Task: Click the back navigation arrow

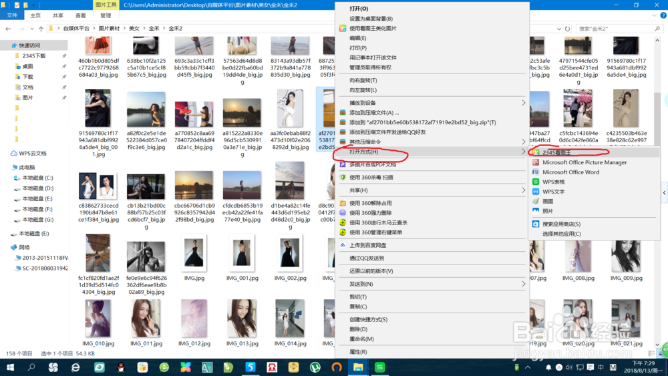Action: pyautogui.click(x=9, y=29)
